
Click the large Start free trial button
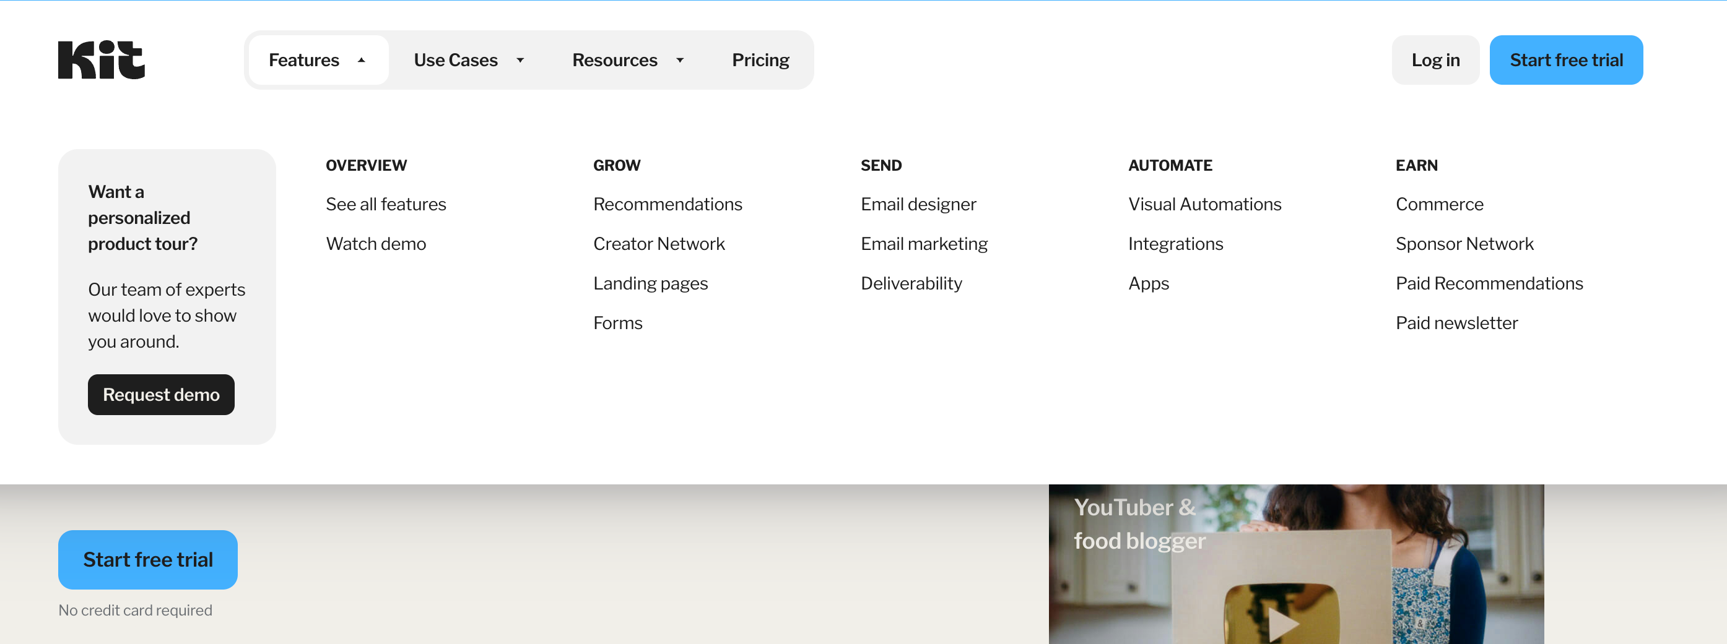[147, 560]
